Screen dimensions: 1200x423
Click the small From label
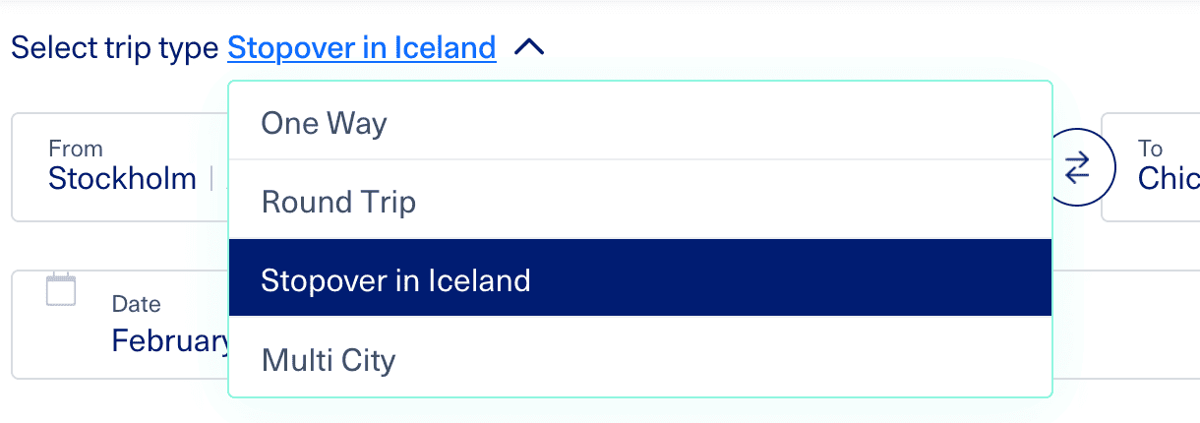pos(76,150)
